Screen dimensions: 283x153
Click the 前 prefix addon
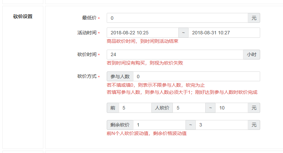coord(113,108)
